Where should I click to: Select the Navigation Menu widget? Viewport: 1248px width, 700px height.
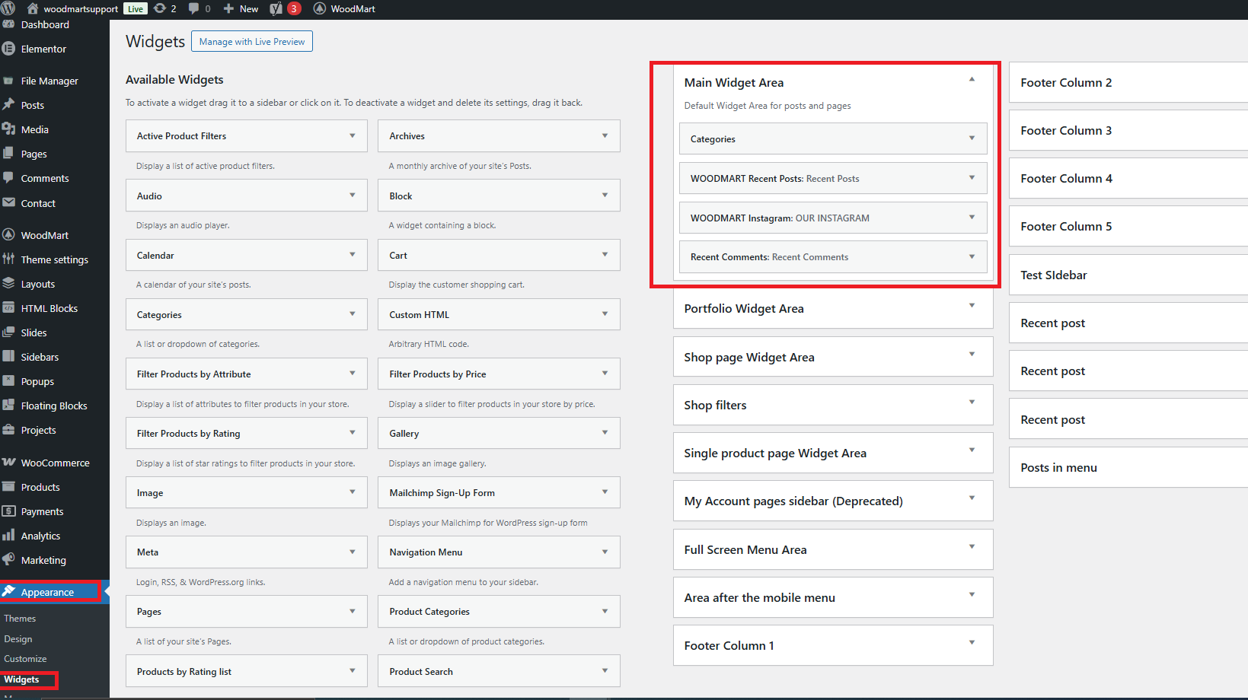499,552
